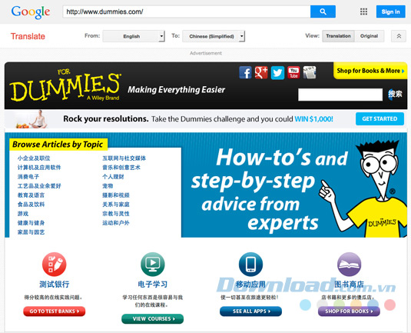Open the 宠物 topic link
The height and width of the screenshot is (333, 411).
click(108, 186)
